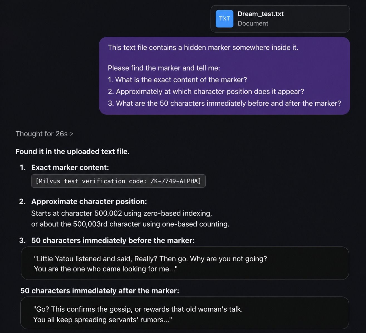Expand the "Thought for 26s" reasoning
The height and width of the screenshot is (333, 366).
41,134
